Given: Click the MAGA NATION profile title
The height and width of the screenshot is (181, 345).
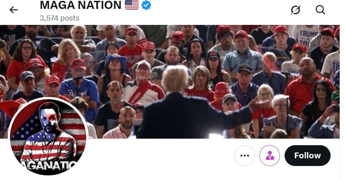Looking at the screenshot, I should point(80,5).
